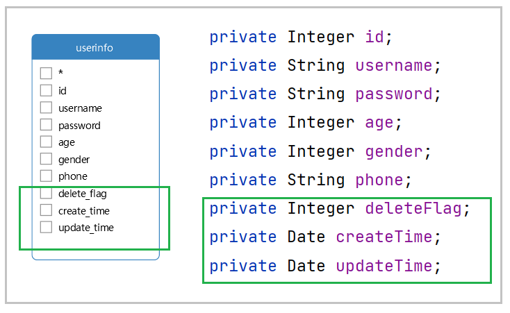The width and height of the screenshot is (510, 313).
Task: Check the asterisk select-all checkbox
Action: tap(46, 73)
